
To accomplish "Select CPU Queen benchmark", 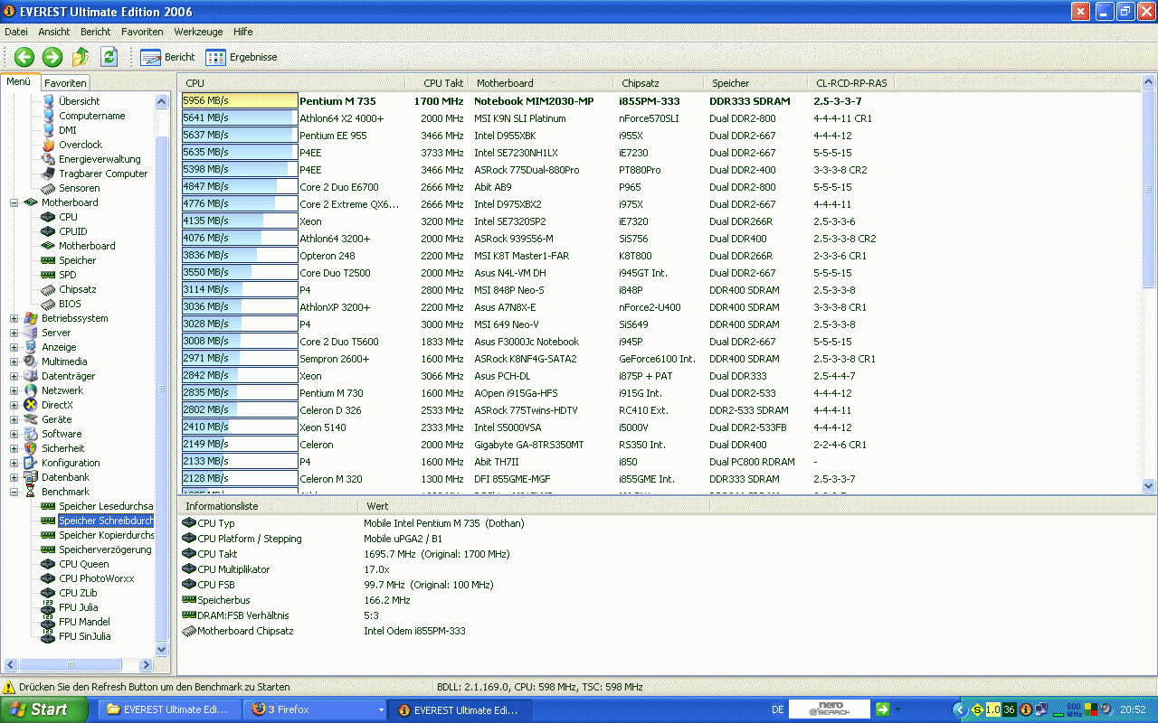I will pos(84,564).
